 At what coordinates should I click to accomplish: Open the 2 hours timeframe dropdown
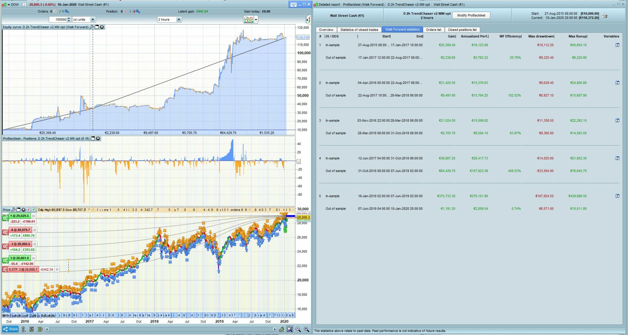pyautogui.click(x=178, y=20)
